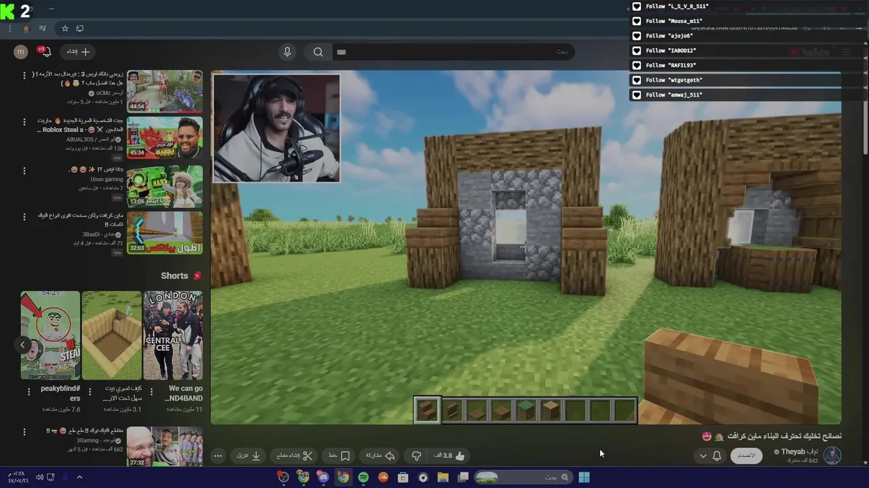
Task: Open Microsoft Store from the taskbar
Action: pyautogui.click(x=403, y=477)
